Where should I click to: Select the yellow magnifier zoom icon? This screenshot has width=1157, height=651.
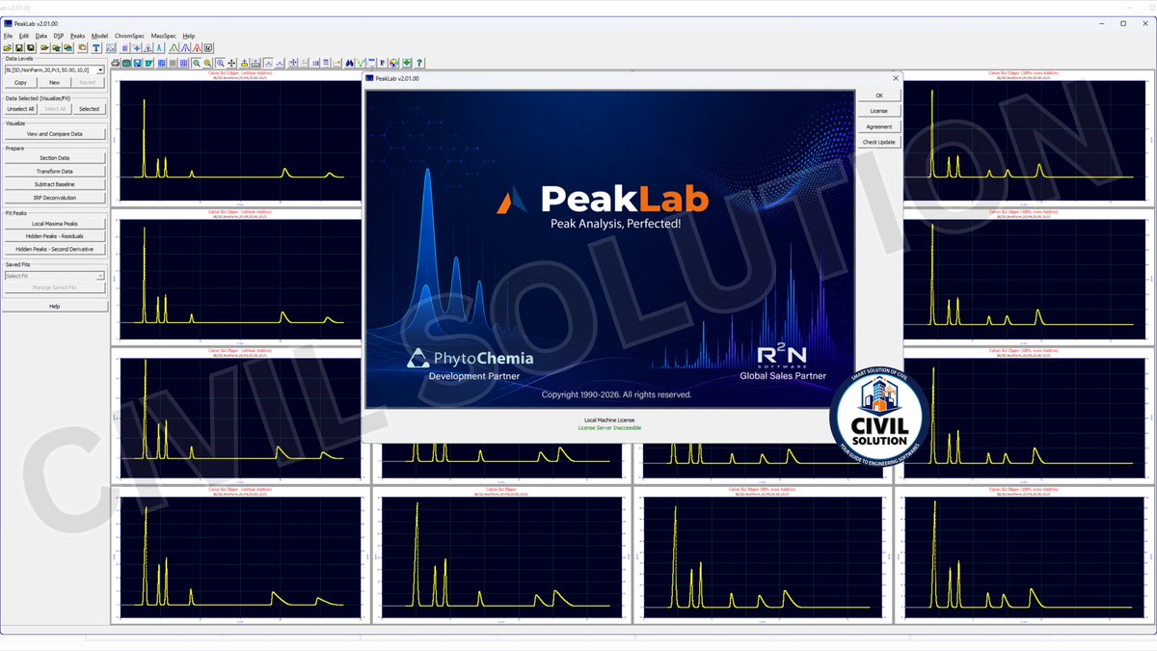207,64
